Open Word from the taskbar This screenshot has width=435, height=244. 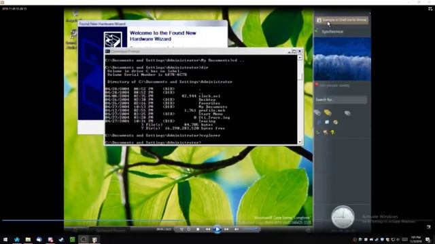coord(17,239)
